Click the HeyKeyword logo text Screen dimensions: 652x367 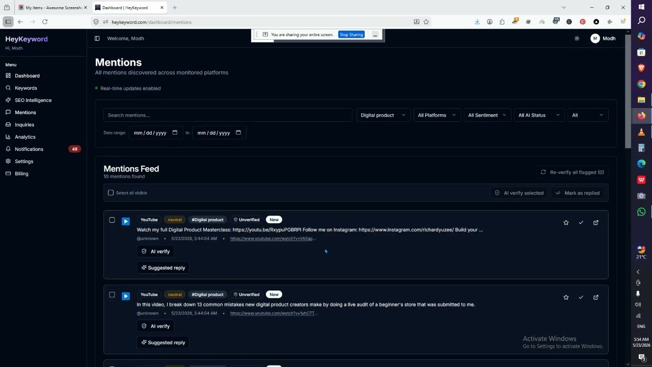click(x=26, y=39)
